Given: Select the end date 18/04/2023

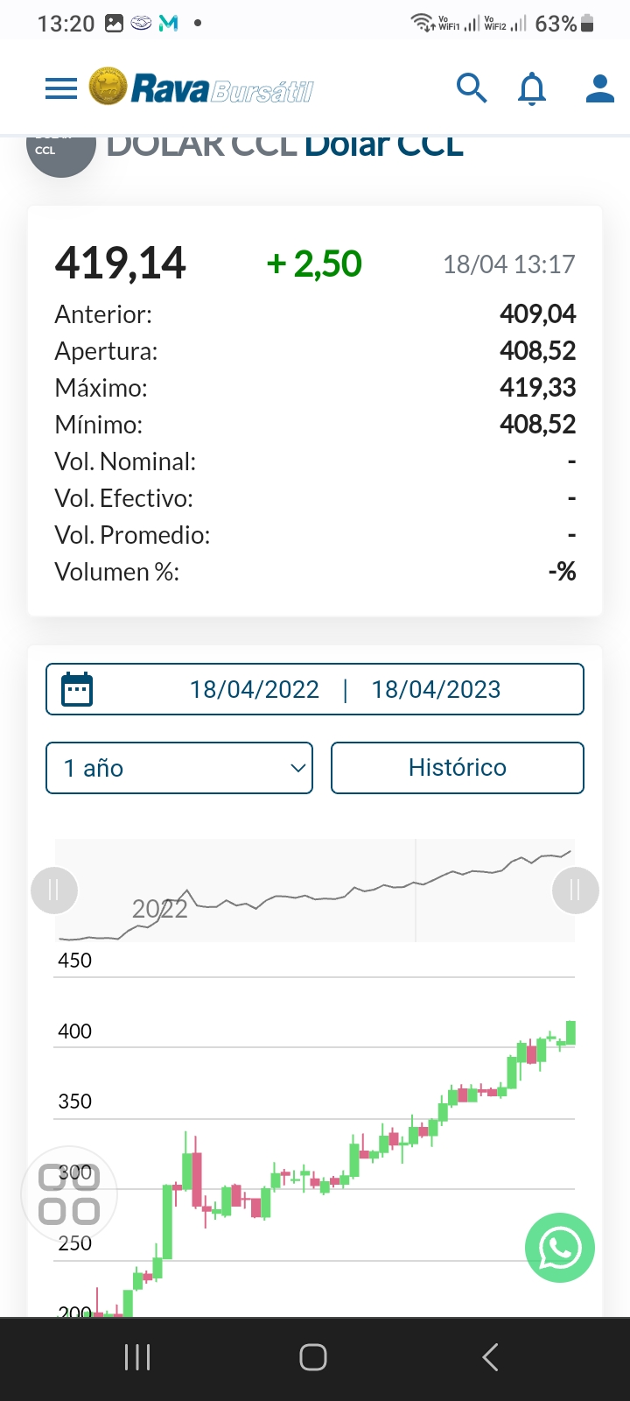Looking at the screenshot, I should [x=436, y=689].
